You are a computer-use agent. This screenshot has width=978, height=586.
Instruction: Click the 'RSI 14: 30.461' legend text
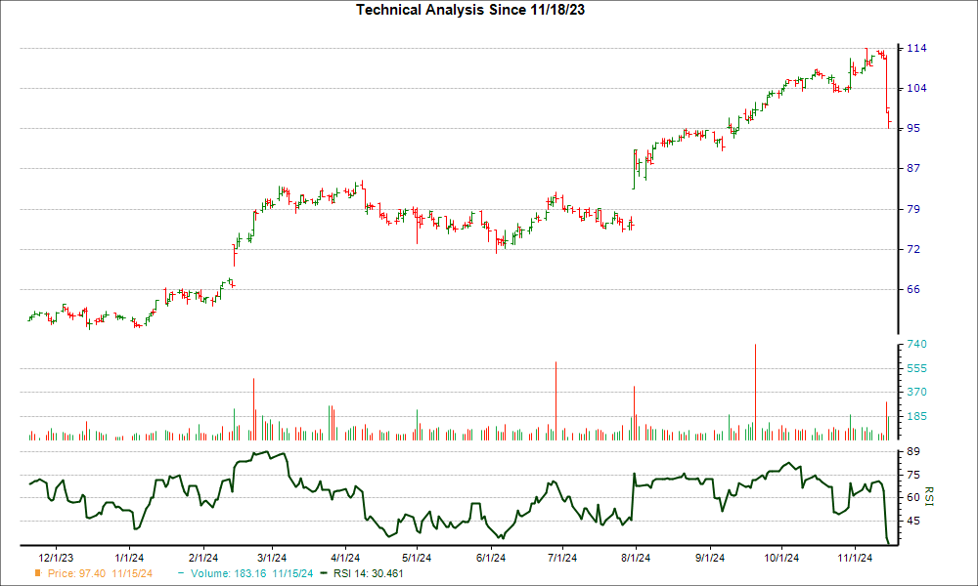tap(369, 573)
